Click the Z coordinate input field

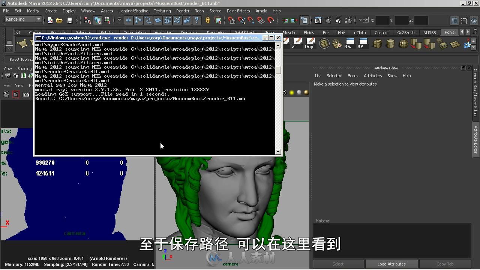point(421,20)
